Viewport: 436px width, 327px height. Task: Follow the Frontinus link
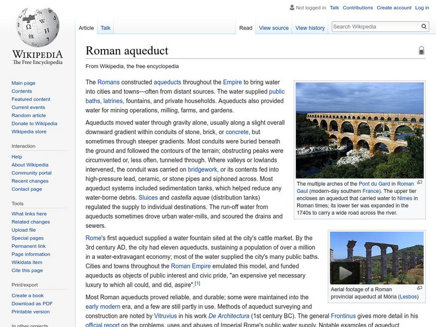[343, 316]
